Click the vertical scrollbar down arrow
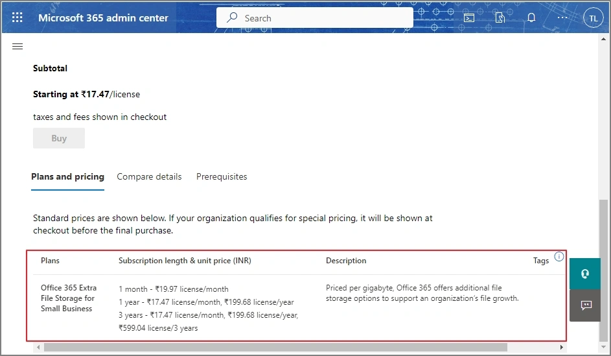Viewport: 611px width, 356px height. (x=603, y=347)
